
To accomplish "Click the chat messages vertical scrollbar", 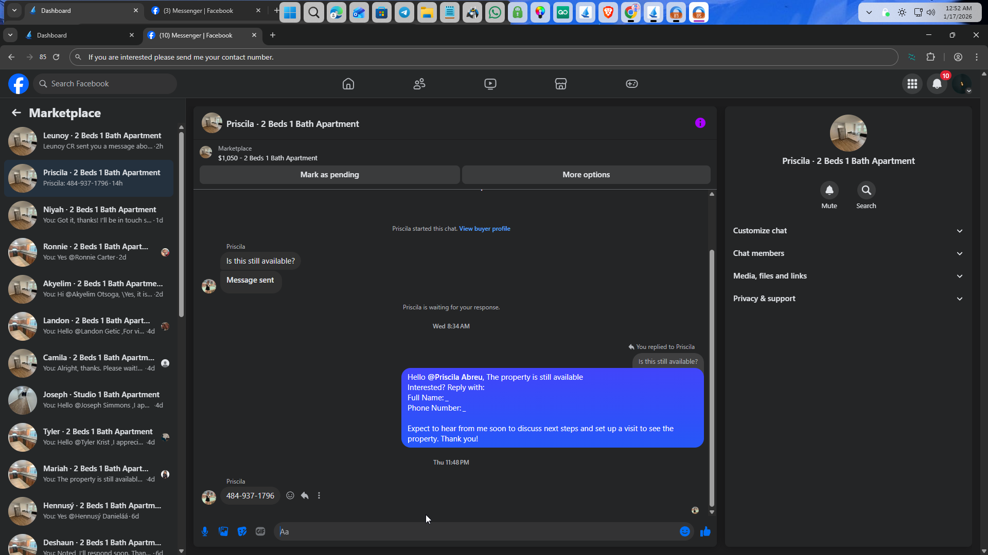I will click(x=712, y=378).
